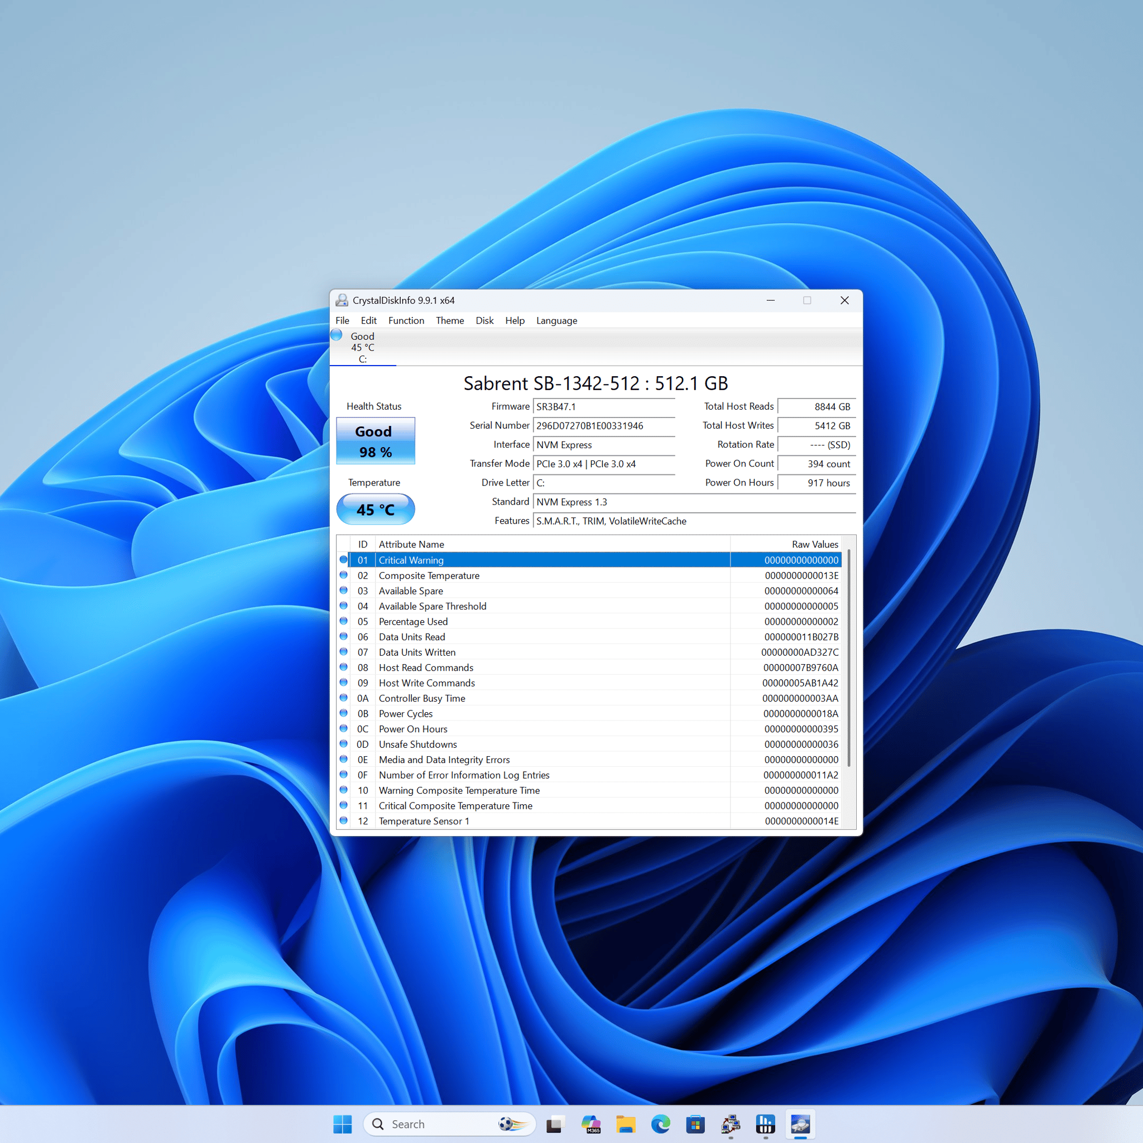Click the CrystalDiskInfo taskbar icon

tap(800, 1124)
